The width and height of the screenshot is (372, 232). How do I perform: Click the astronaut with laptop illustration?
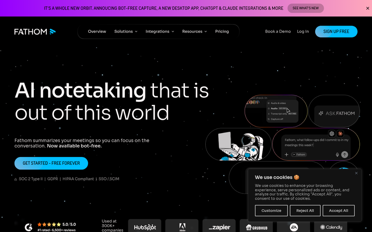click(241, 146)
